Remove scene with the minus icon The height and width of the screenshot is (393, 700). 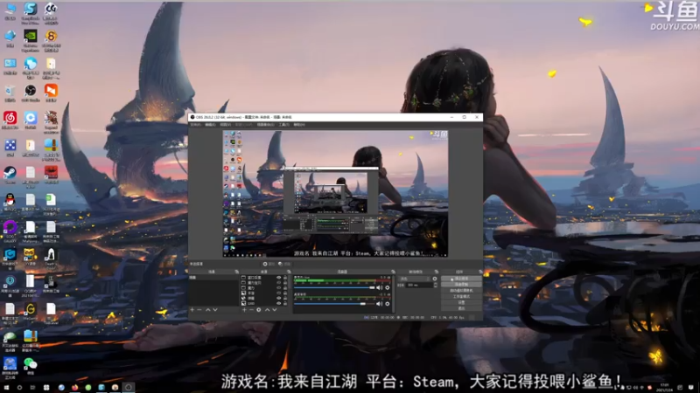pos(199,310)
